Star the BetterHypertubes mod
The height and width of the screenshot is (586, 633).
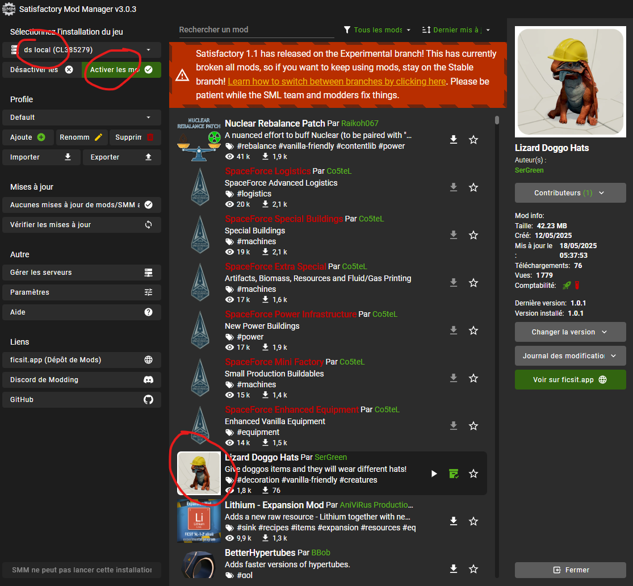coord(473,568)
